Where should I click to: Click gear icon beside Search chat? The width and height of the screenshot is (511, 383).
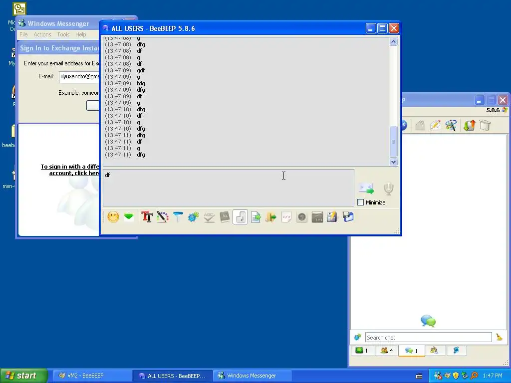pyautogui.click(x=357, y=337)
